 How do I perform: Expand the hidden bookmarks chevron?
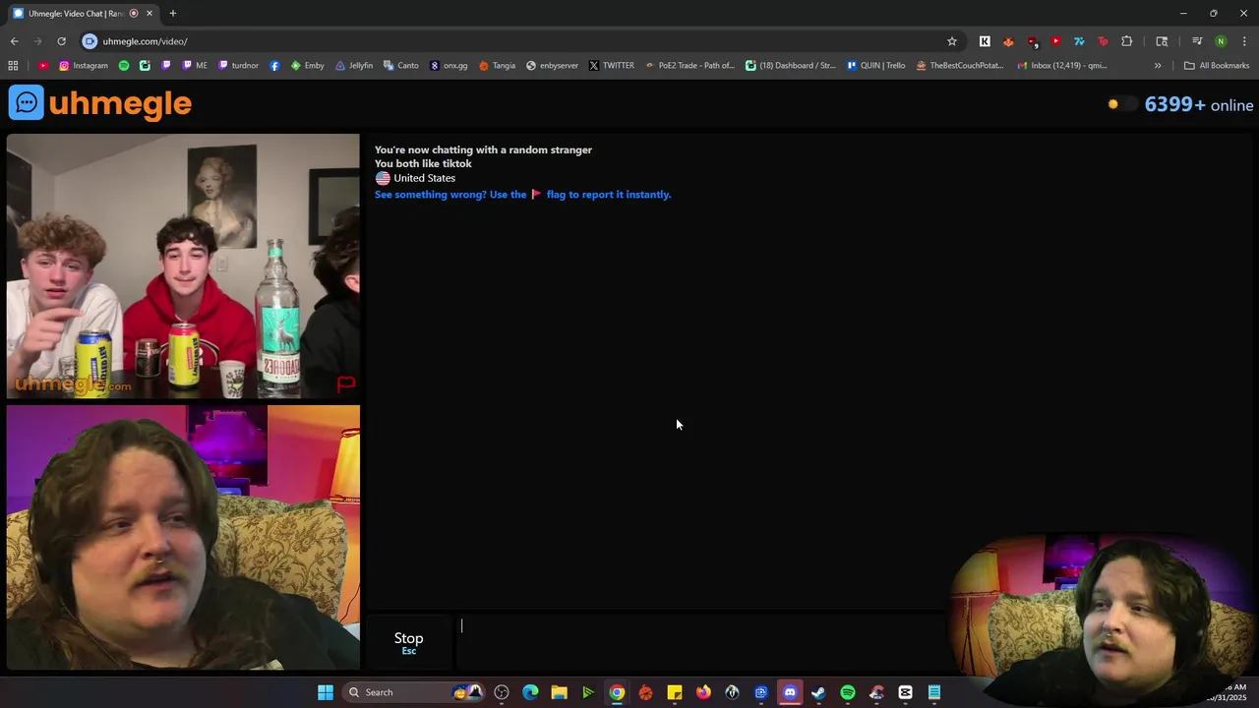coord(1158,66)
